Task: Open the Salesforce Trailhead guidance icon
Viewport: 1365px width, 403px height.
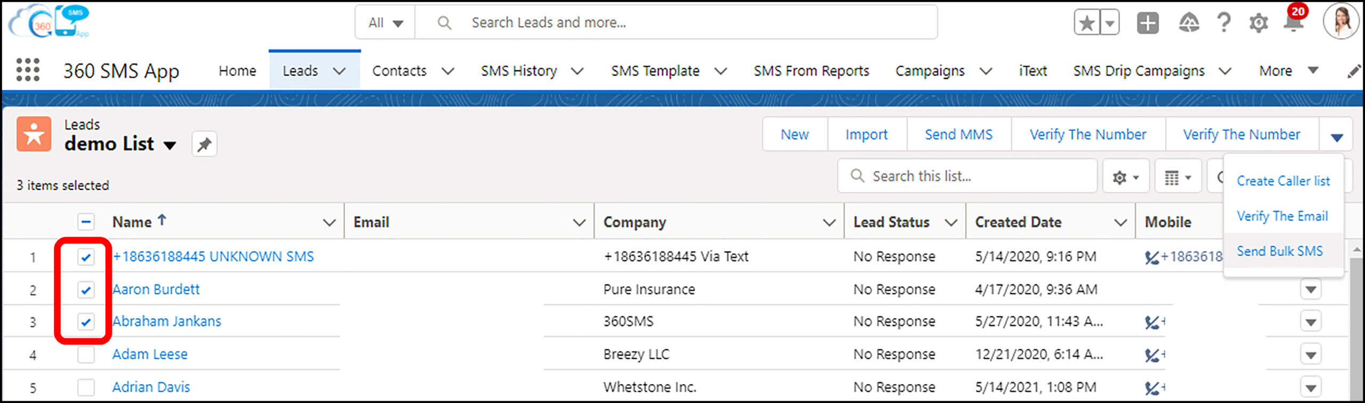Action: point(1189,23)
